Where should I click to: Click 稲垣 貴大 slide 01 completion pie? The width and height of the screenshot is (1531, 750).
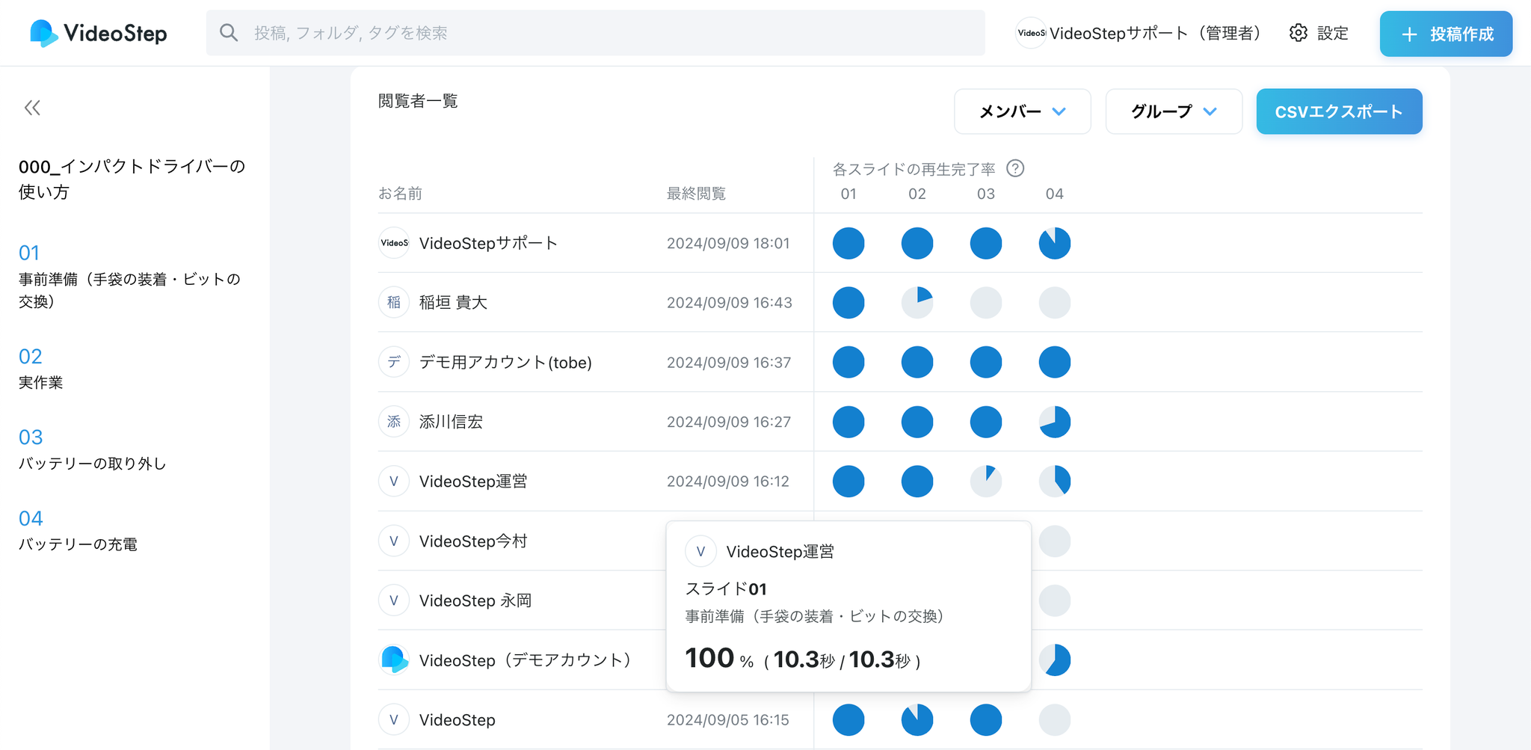848,302
